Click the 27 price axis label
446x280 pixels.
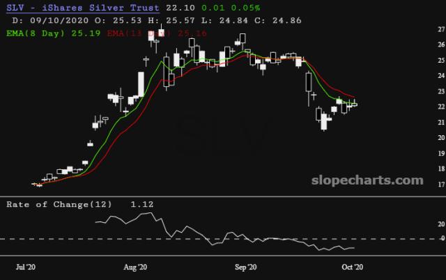click(441, 29)
